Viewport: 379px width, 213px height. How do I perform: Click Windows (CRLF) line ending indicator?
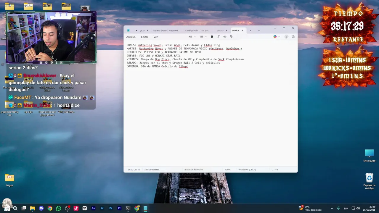tap(247, 170)
